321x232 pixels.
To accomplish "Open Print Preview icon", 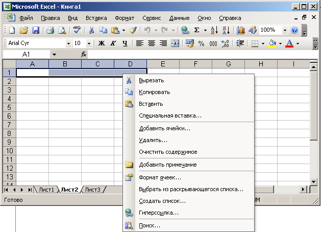I will coord(62,30).
